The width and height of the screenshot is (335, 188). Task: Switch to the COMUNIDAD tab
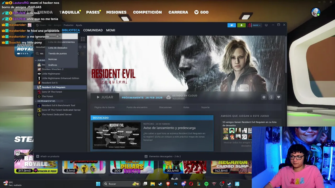(93, 30)
